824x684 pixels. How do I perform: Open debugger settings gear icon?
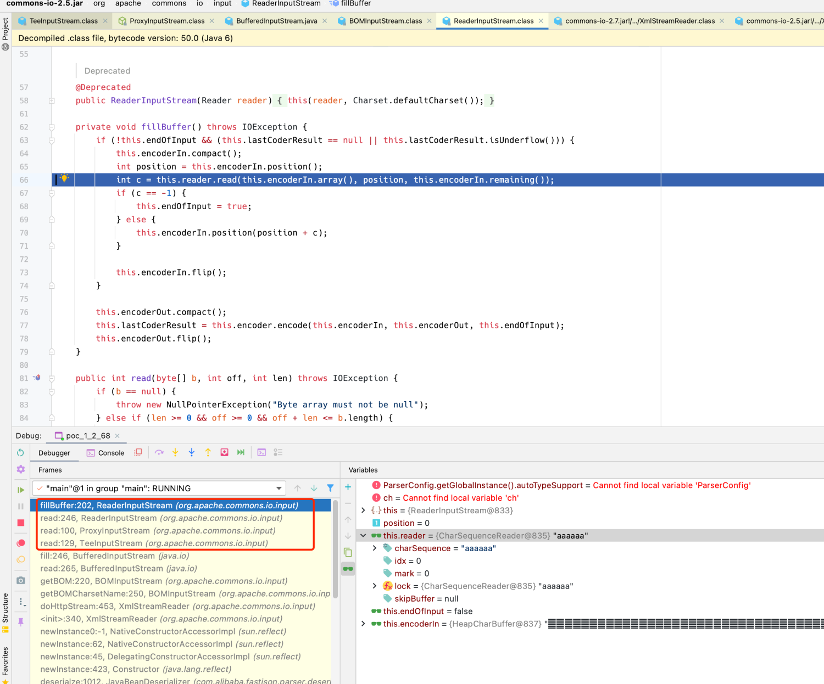click(20, 469)
